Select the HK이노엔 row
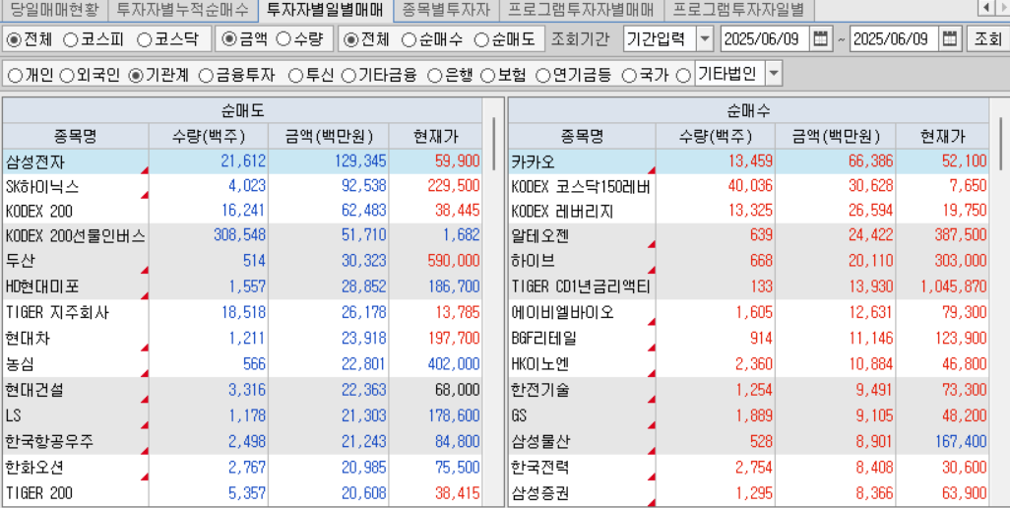The width and height of the screenshot is (1010, 508). [748, 364]
